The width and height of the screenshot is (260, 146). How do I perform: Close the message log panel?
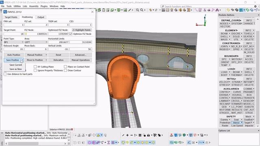(x=2, y=133)
